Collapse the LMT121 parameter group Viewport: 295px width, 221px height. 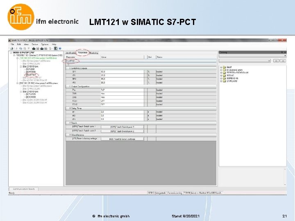67,61
